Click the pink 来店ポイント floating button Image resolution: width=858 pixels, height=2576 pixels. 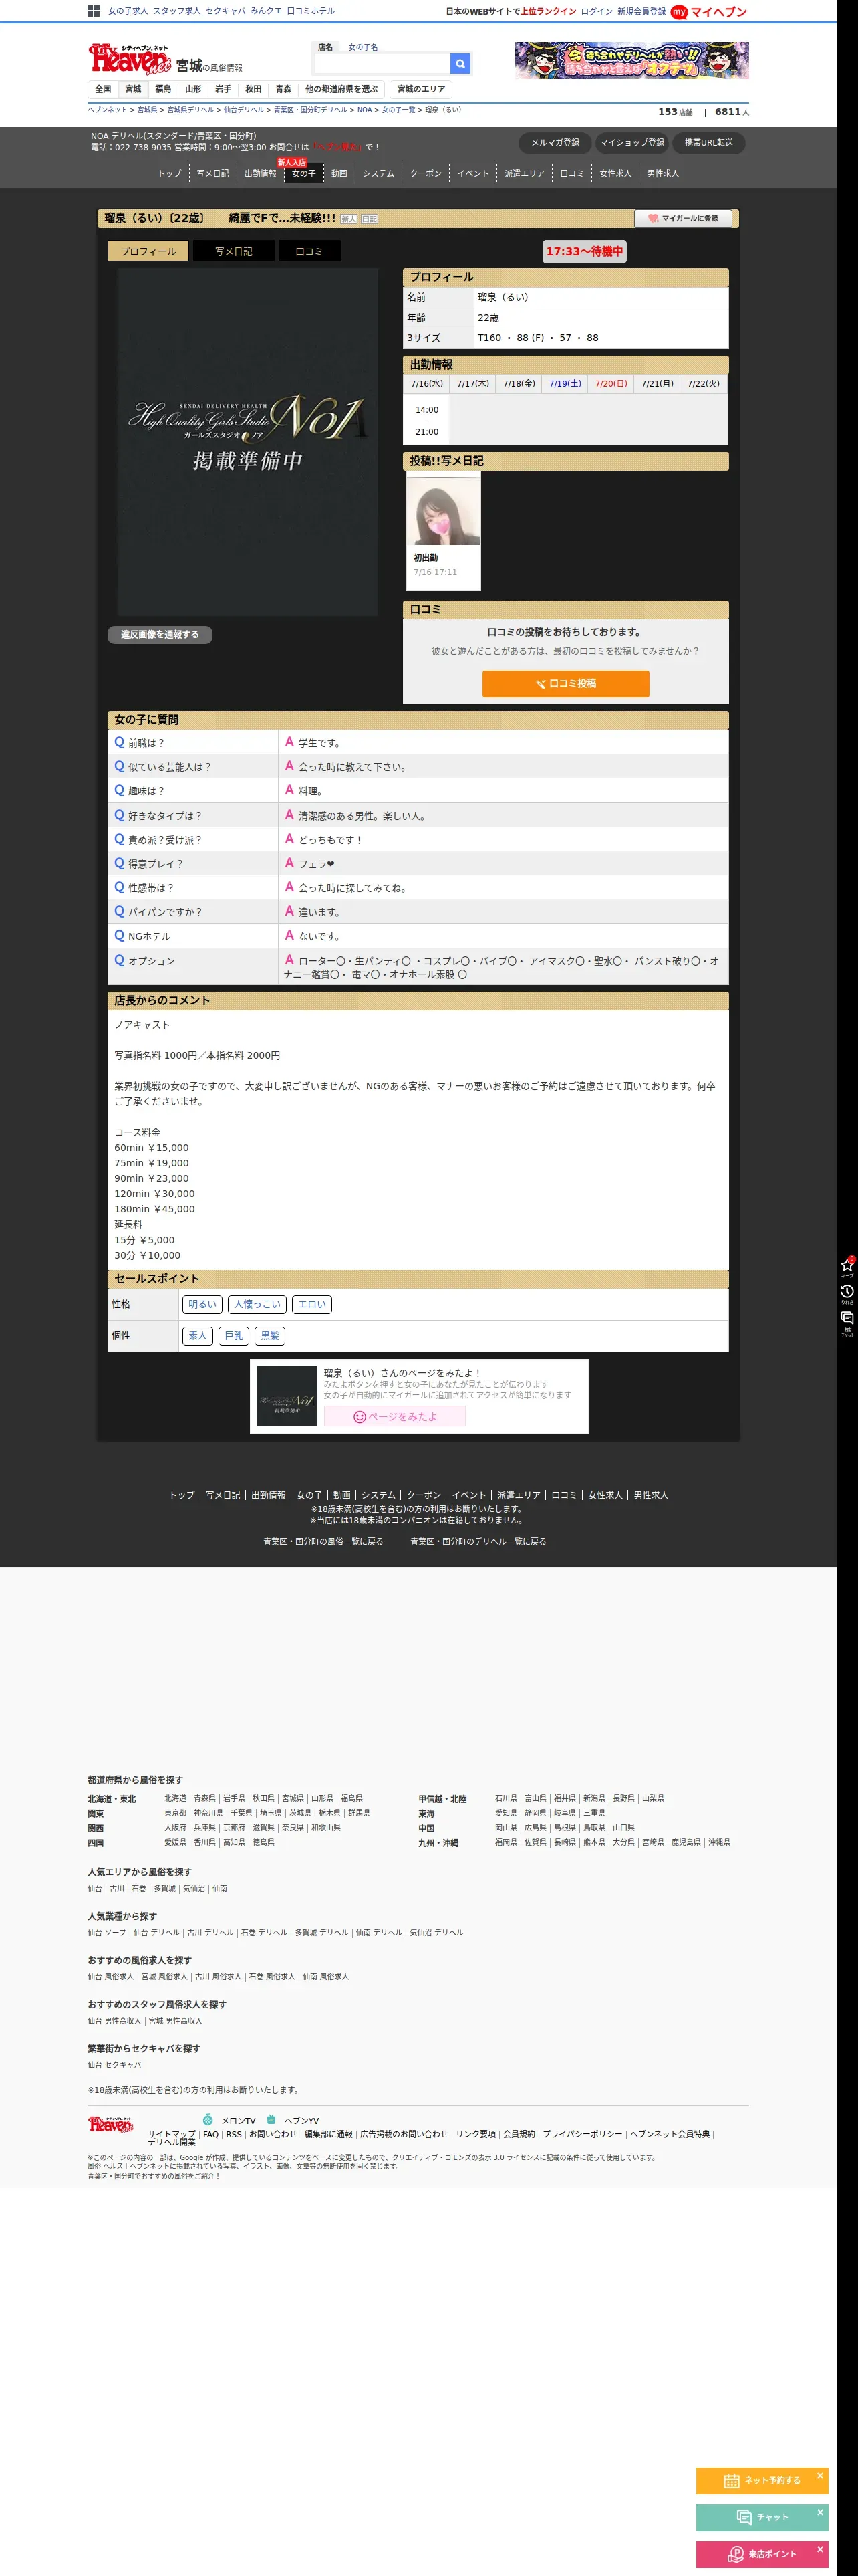pyautogui.click(x=761, y=2554)
